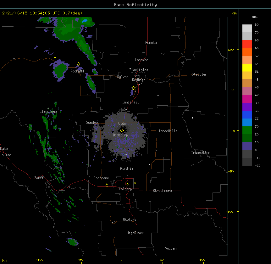Click the Ponoka city label

pyautogui.click(x=151, y=43)
